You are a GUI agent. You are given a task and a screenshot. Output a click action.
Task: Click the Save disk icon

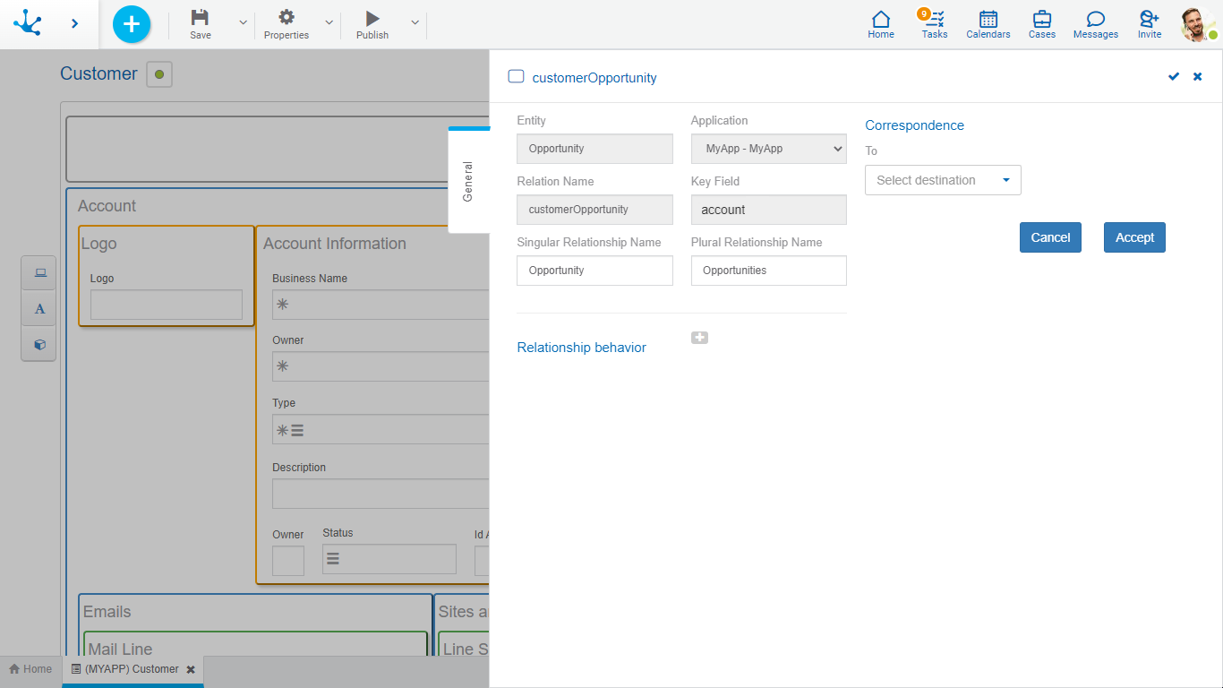(201, 18)
